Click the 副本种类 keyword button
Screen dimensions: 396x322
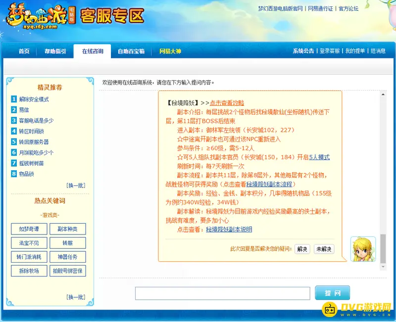68,229
